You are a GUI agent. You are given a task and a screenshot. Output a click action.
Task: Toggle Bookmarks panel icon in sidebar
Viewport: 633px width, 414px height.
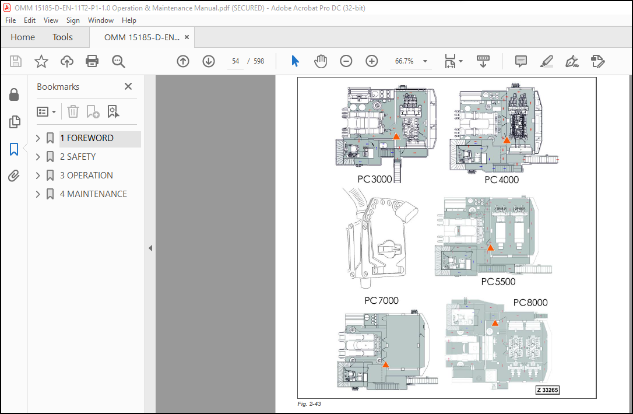point(14,149)
